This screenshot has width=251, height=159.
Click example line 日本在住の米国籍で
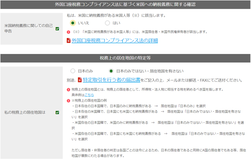[156, 114]
